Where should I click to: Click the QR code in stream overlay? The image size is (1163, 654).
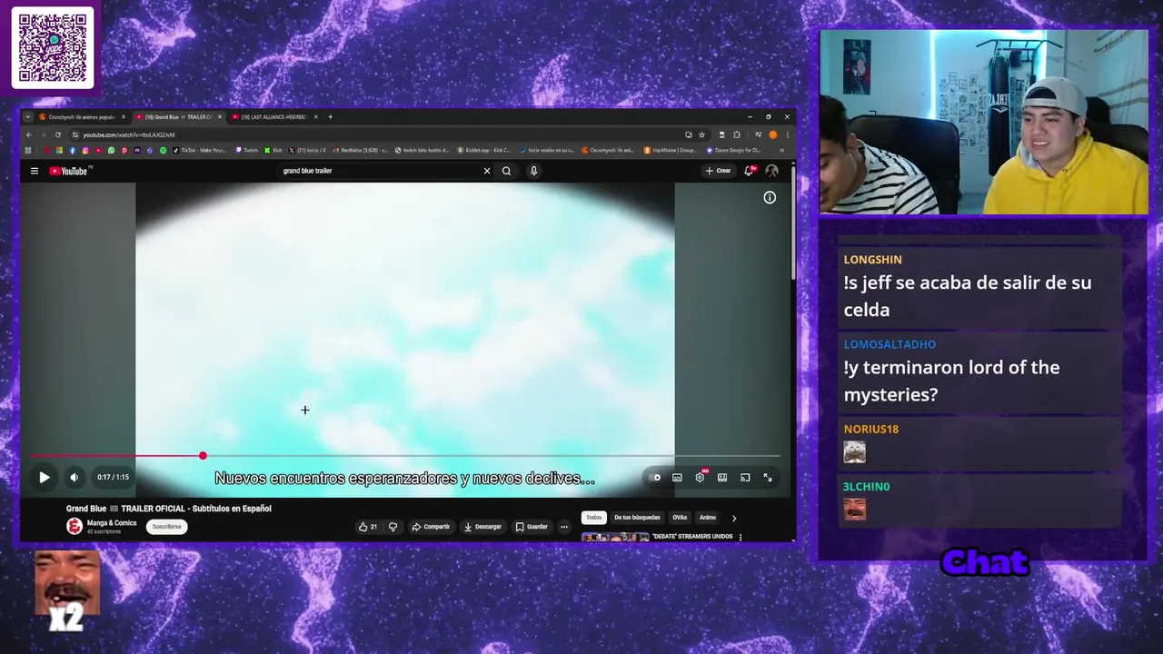click(x=53, y=48)
